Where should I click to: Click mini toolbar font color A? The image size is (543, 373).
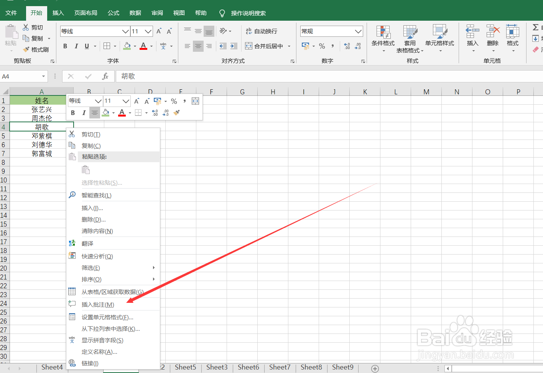[122, 113]
